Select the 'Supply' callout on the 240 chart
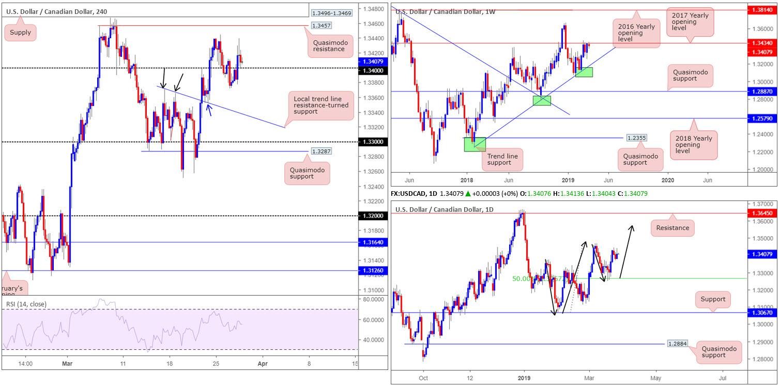780x386 pixels. [20, 33]
